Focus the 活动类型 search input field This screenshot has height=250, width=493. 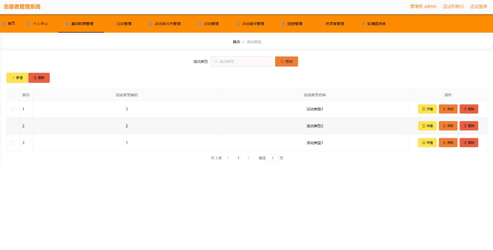pyautogui.click(x=242, y=61)
